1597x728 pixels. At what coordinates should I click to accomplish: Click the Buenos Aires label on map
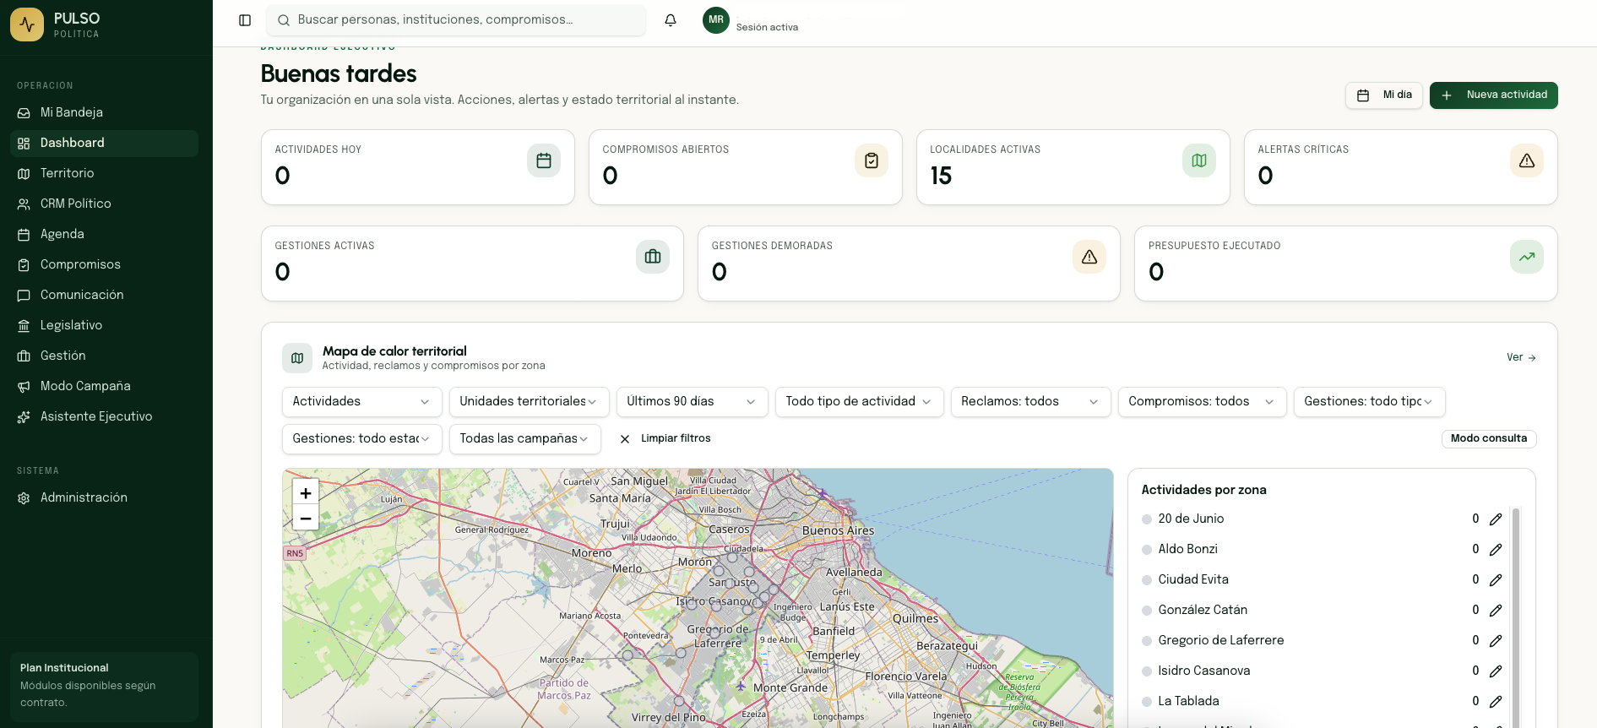click(838, 531)
